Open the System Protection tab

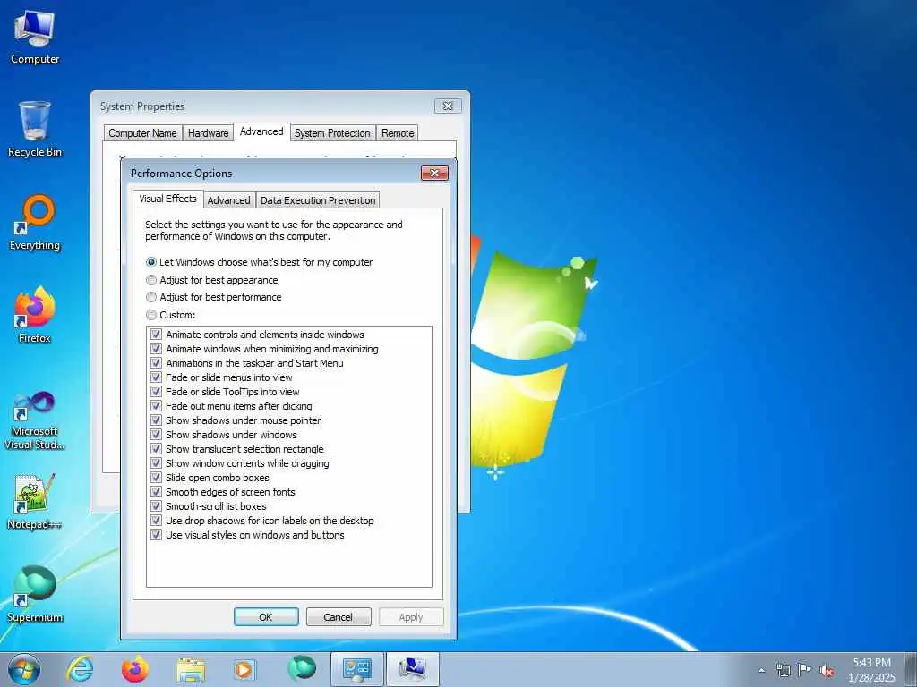pyautogui.click(x=332, y=133)
